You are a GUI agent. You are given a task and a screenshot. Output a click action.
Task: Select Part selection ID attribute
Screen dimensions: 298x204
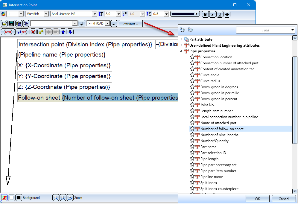coord(213,153)
